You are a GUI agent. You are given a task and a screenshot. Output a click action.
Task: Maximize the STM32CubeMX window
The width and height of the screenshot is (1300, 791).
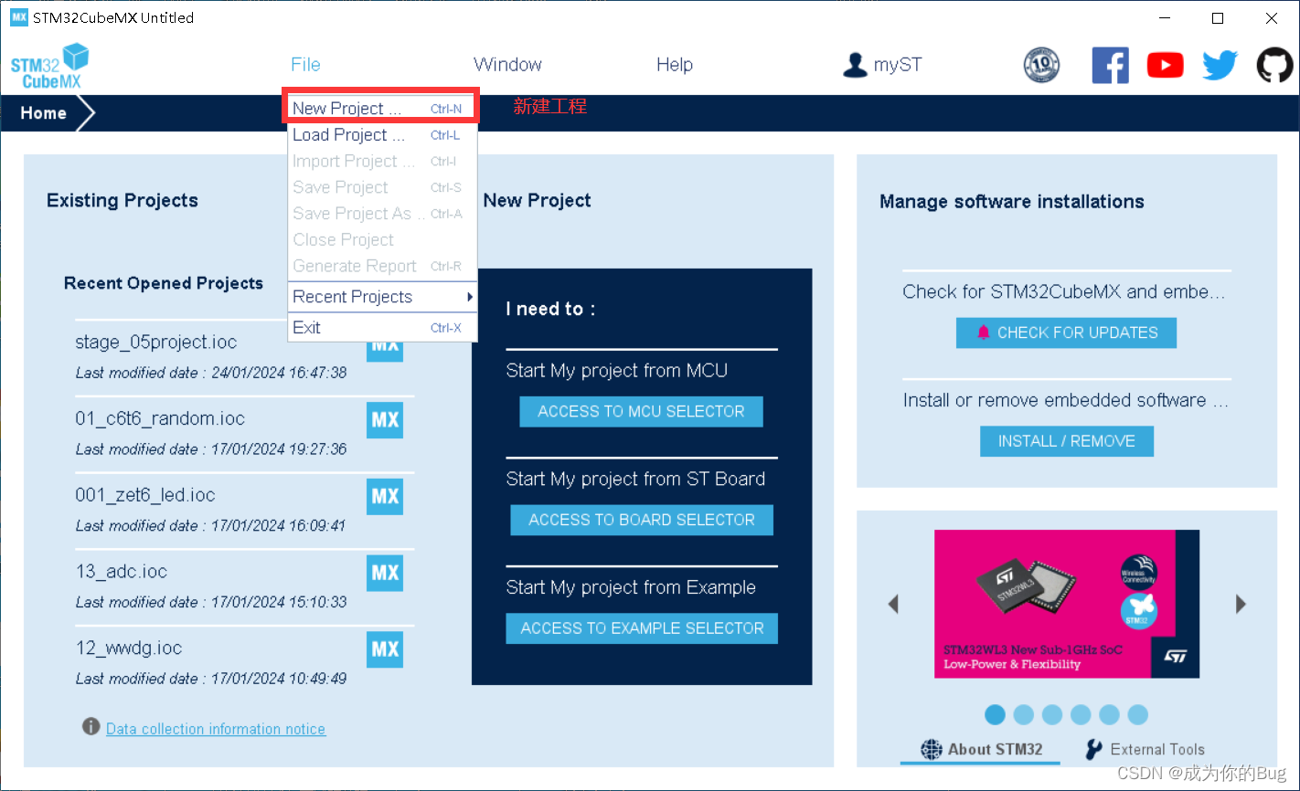coord(1218,18)
